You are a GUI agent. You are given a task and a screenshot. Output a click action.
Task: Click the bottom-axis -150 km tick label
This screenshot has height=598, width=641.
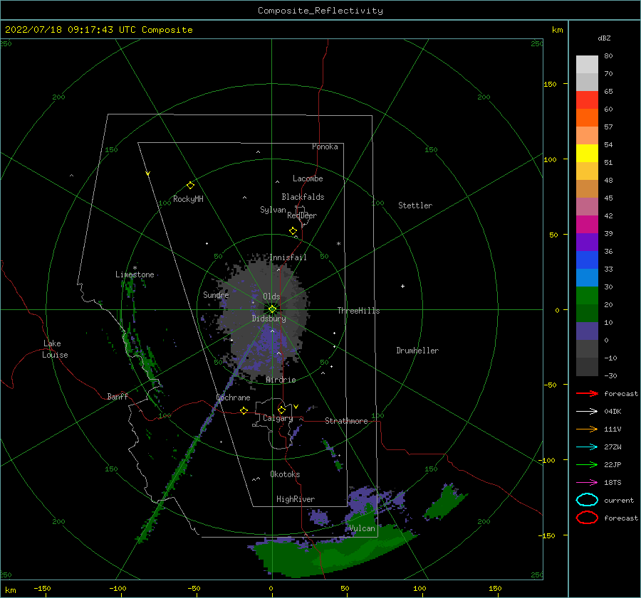pos(42,588)
